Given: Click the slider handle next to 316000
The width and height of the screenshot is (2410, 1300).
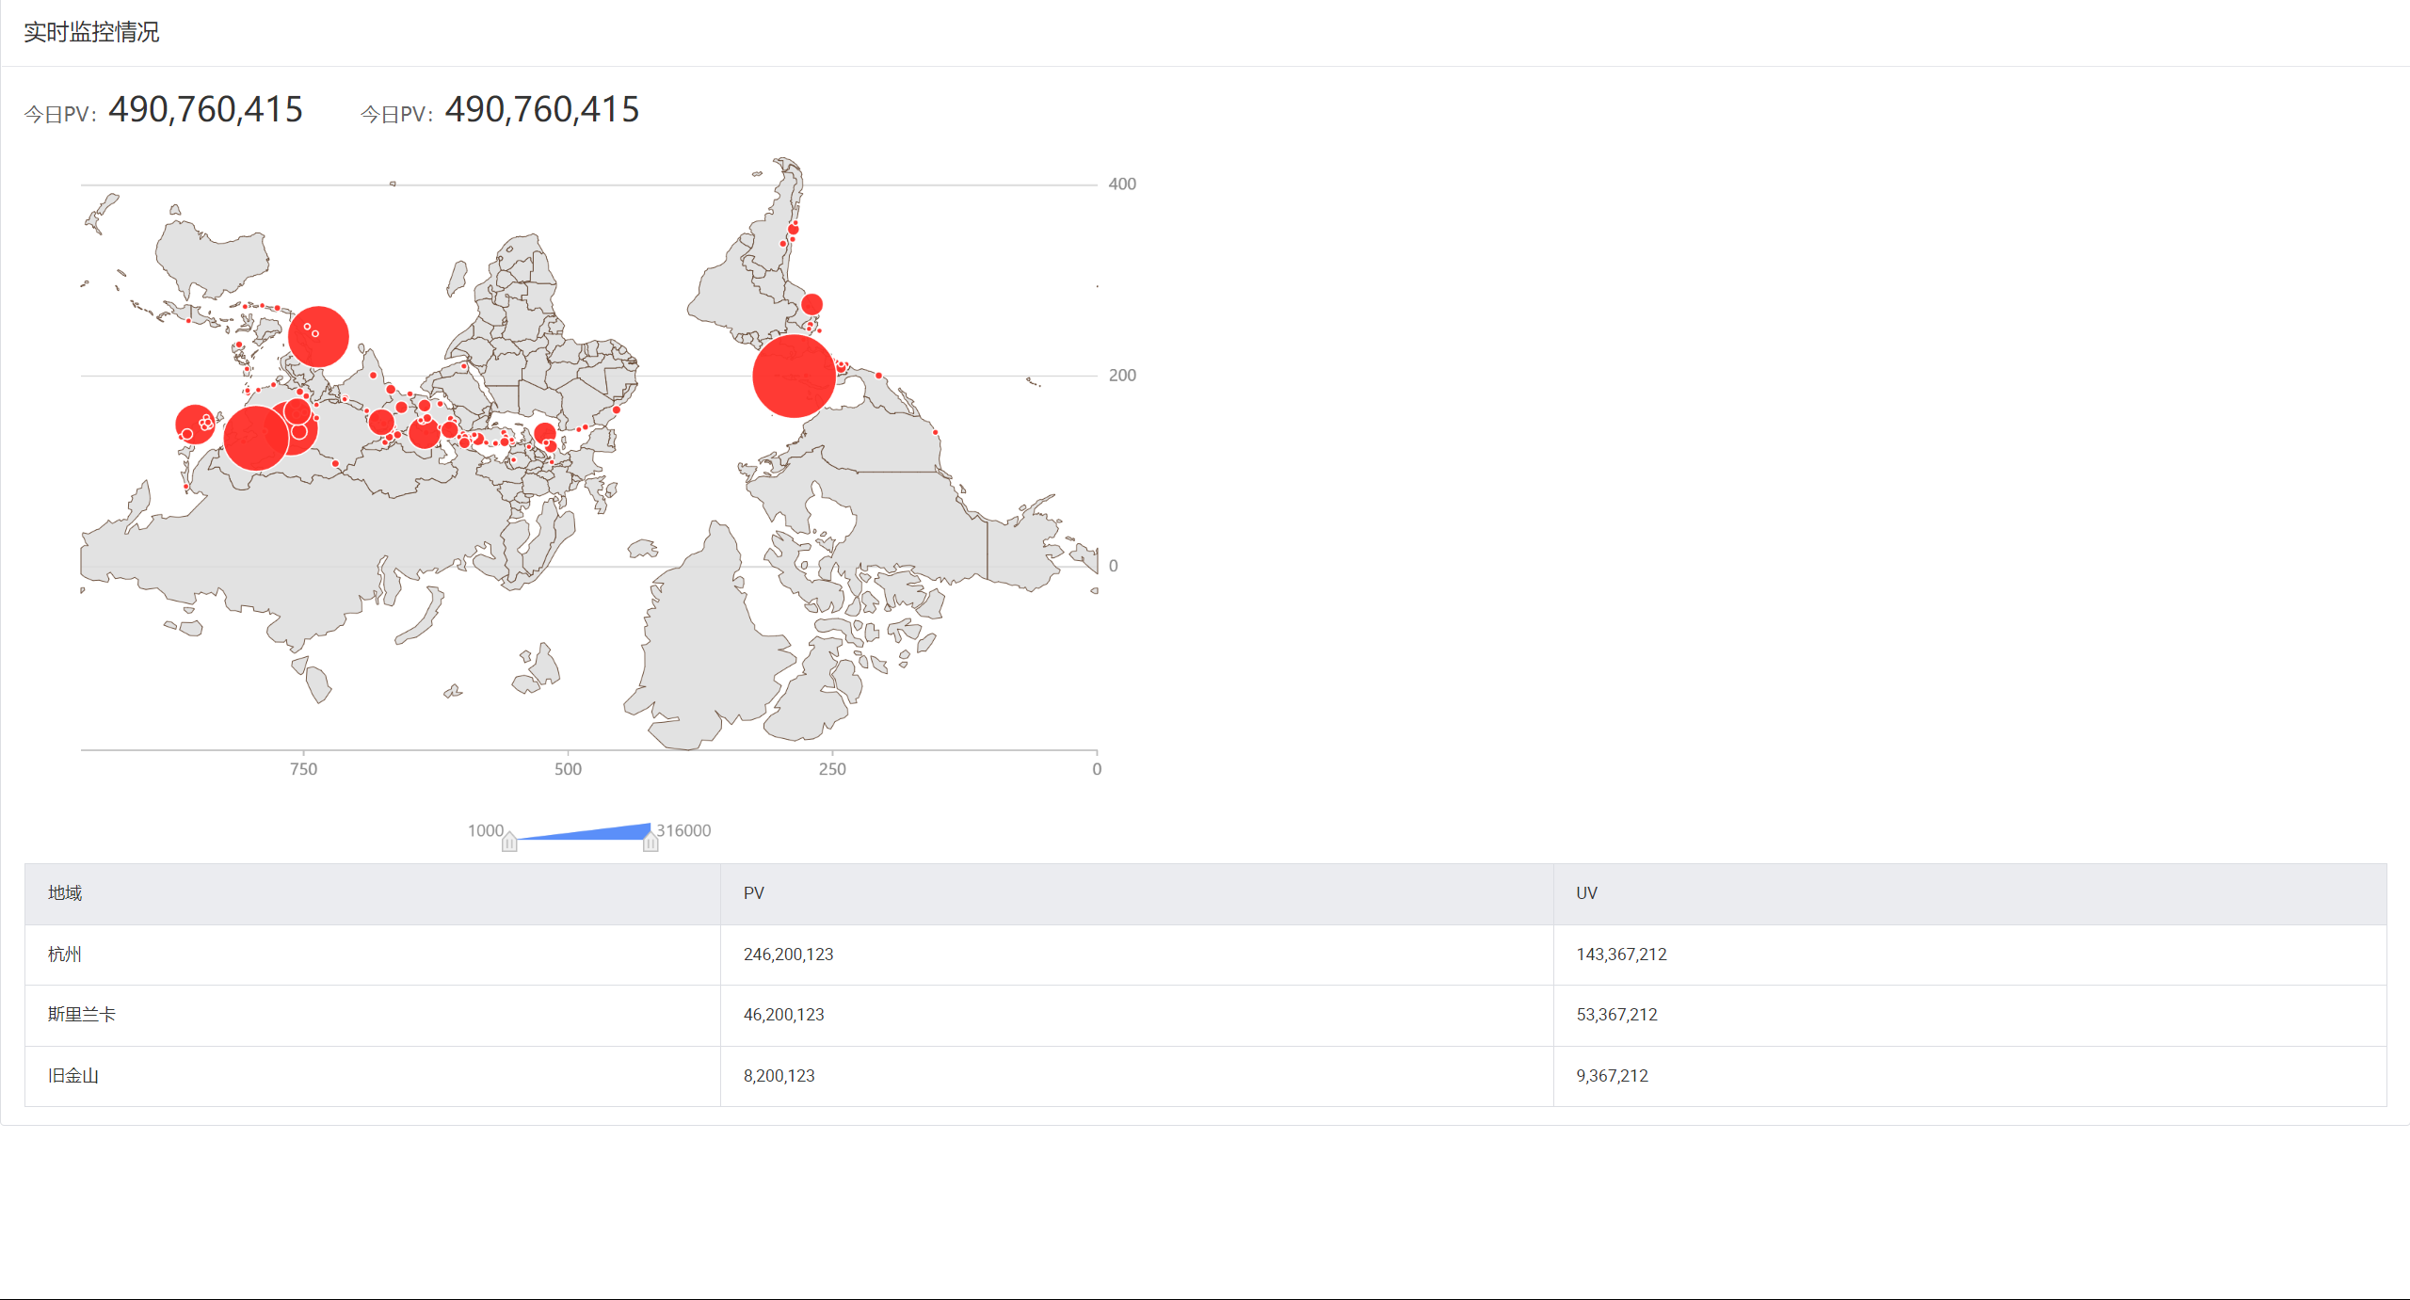Looking at the screenshot, I should click(651, 842).
